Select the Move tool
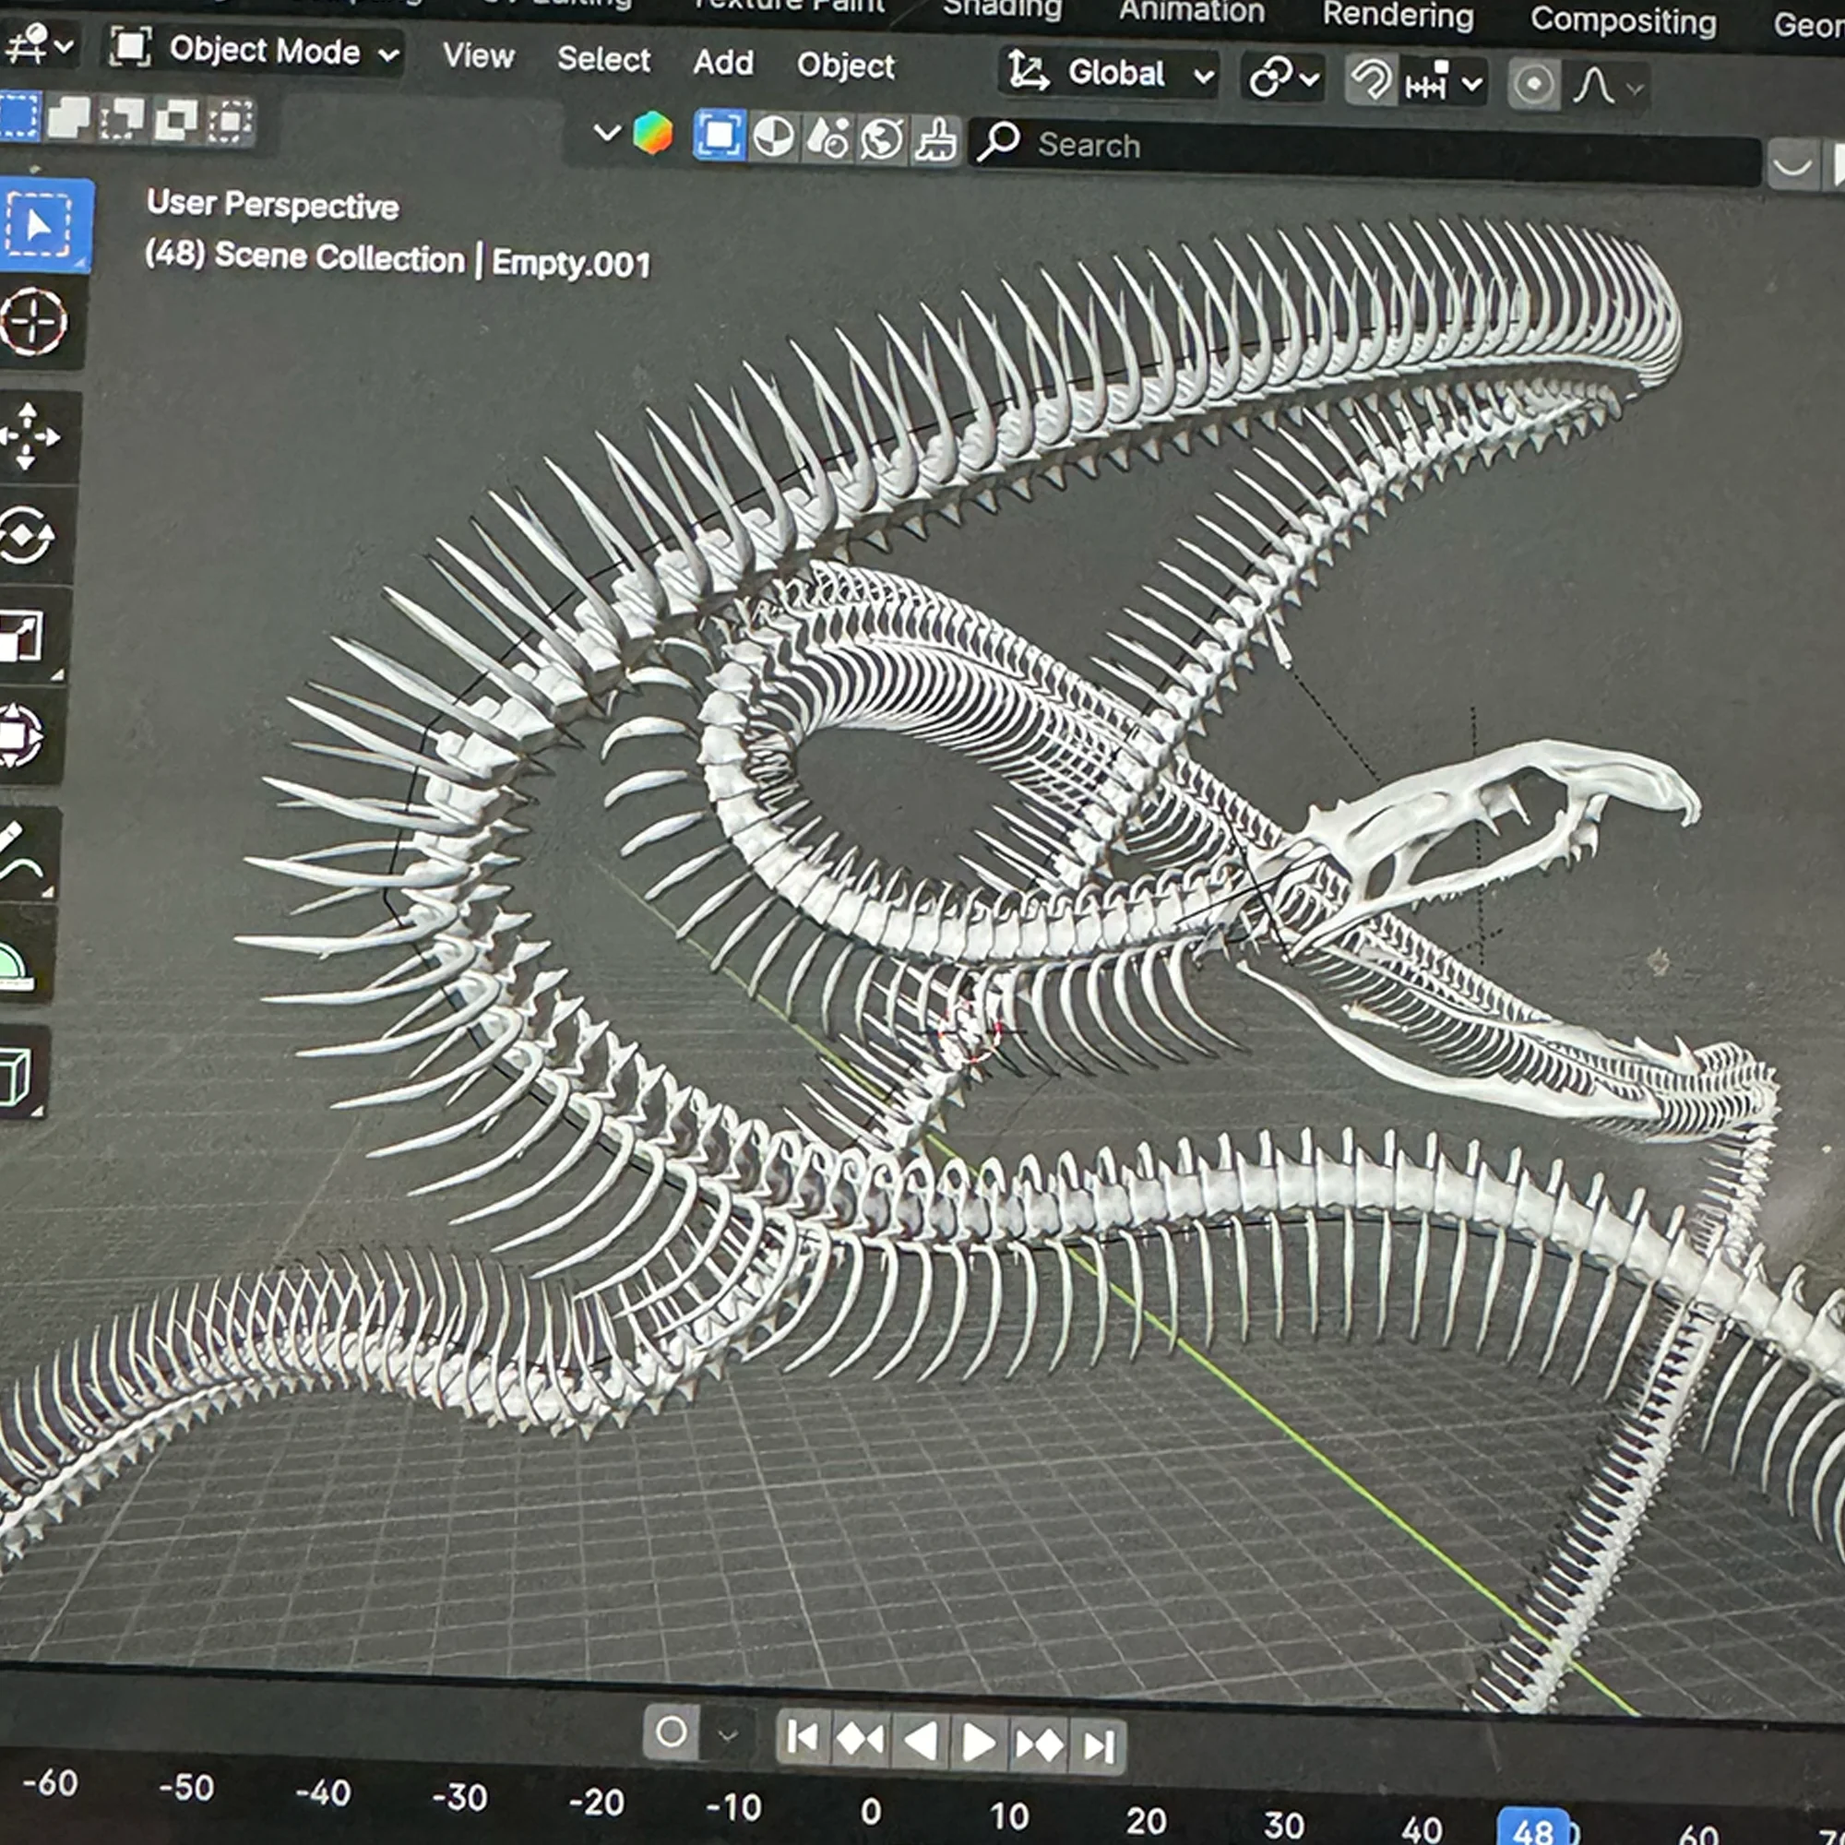The height and width of the screenshot is (1845, 1845). [29, 436]
